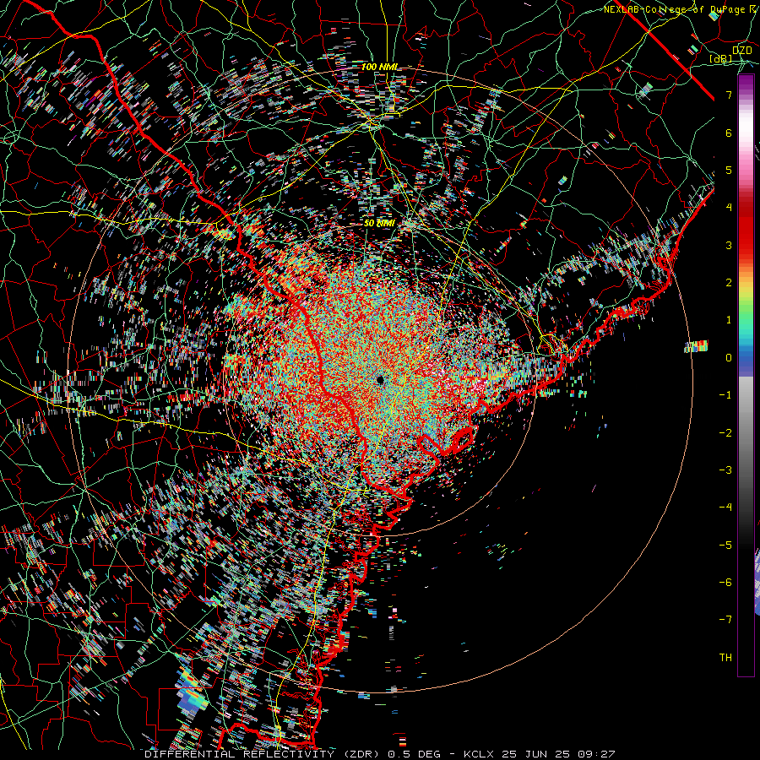
Task: Click the "[dB]" unit label
Action: pyautogui.click(x=721, y=59)
